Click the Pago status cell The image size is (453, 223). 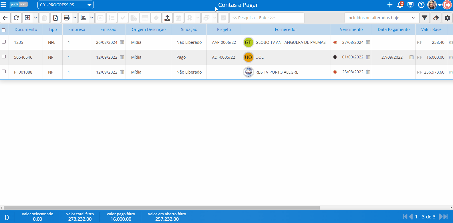189,57
